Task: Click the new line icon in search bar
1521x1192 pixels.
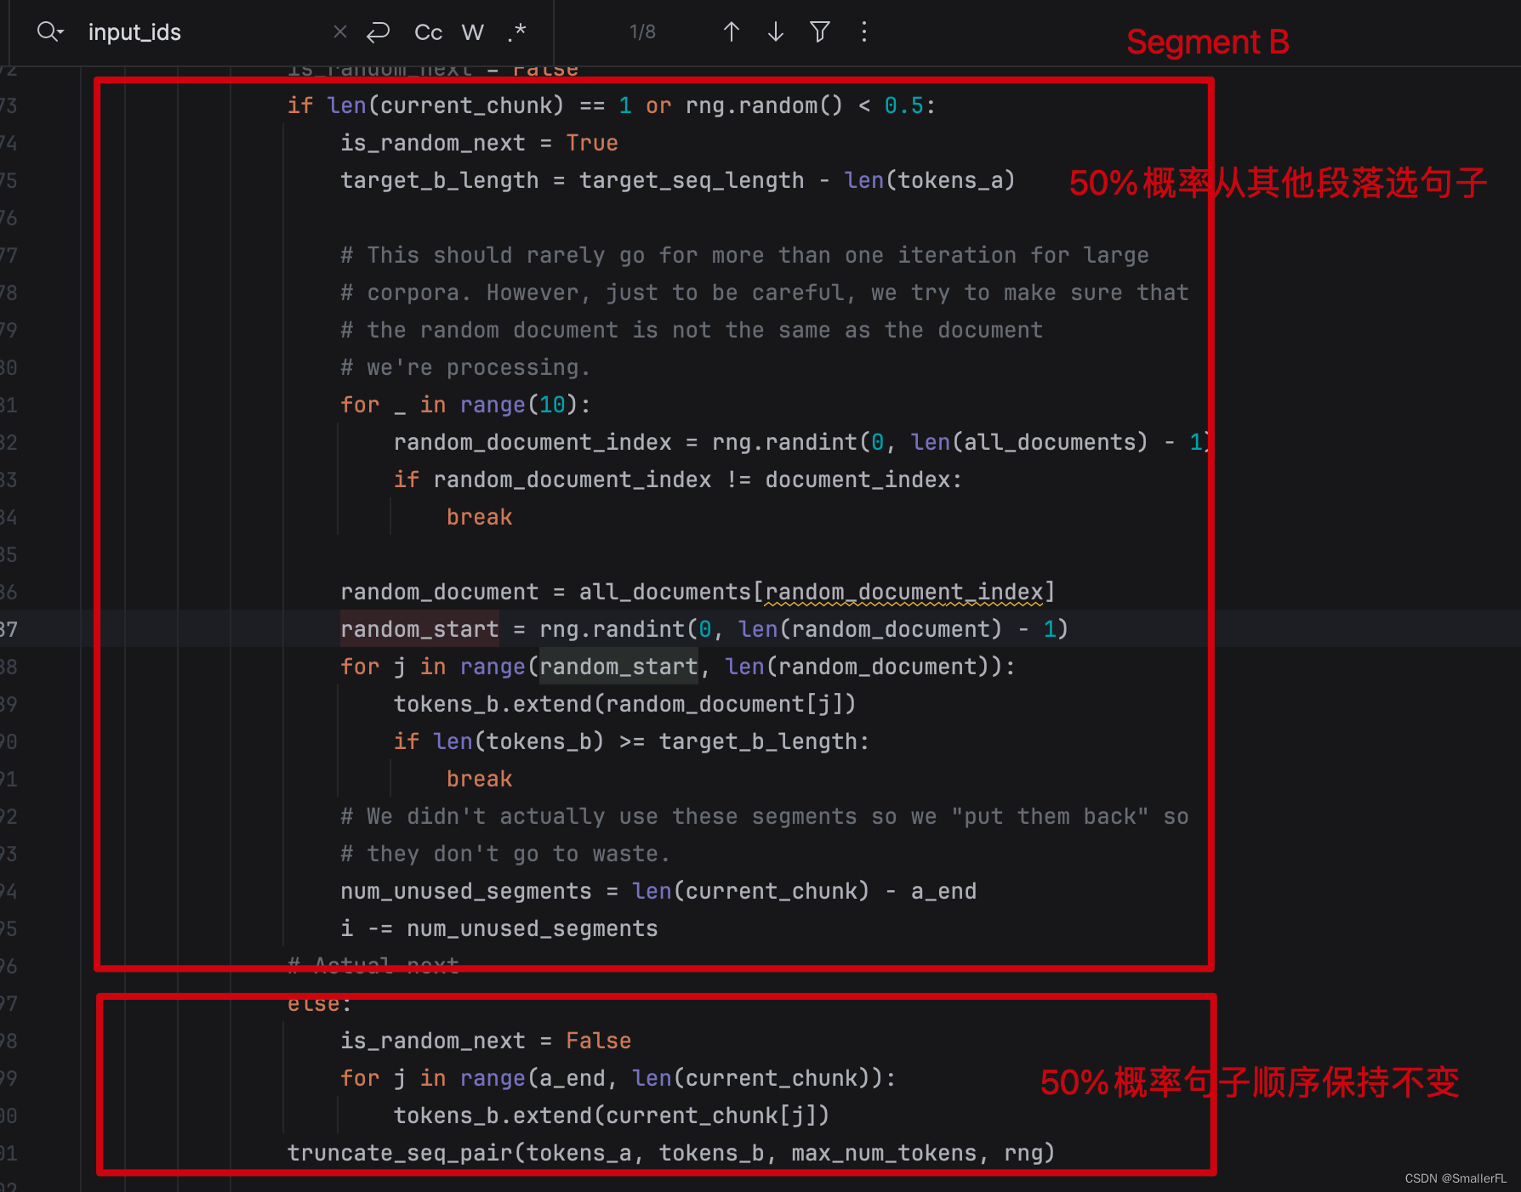Action: click(x=378, y=32)
